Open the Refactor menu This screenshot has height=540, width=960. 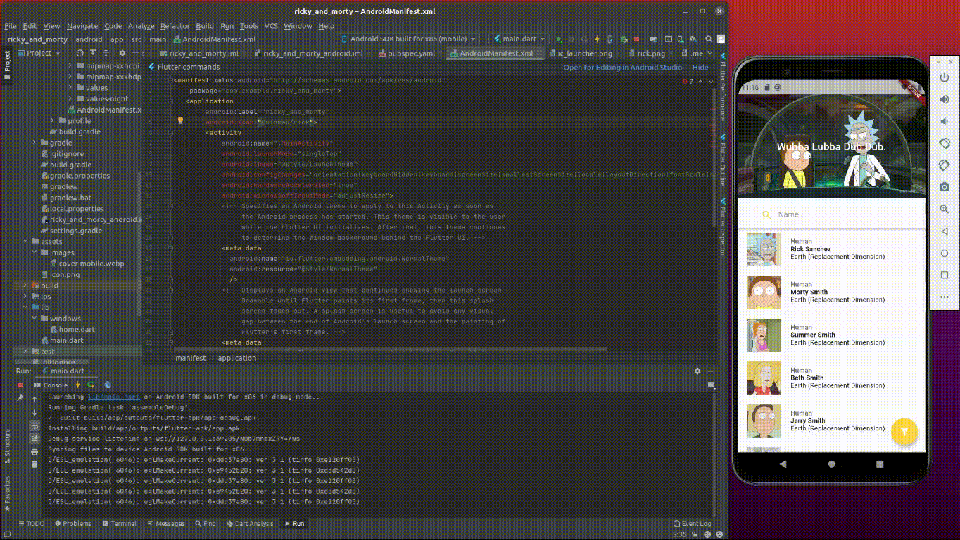coord(175,26)
